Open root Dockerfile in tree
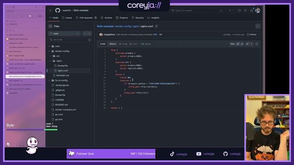294x165 pixels. [60, 95]
